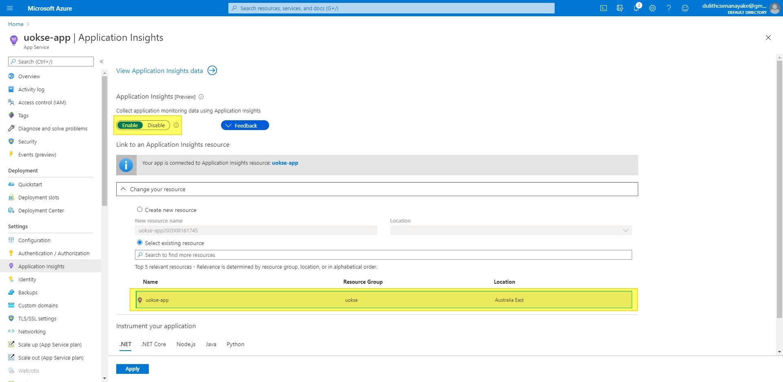Screen dimensions: 783x382
Task: Open the account avatar menu
Action: tap(774, 8)
